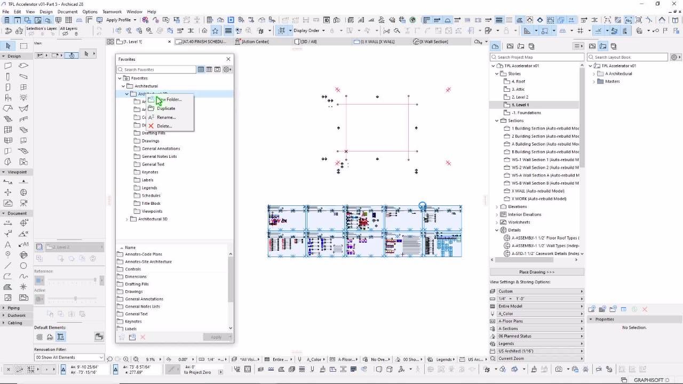Toggle the first Default Elements hatch button
The width and height of the screenshot is (683, 384).
(x=39, y=337)
